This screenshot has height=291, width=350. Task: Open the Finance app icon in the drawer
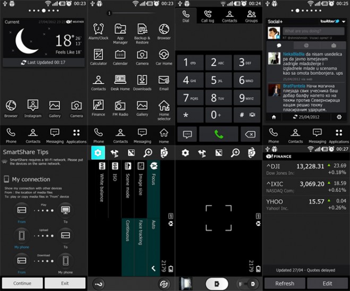point(98,108)
